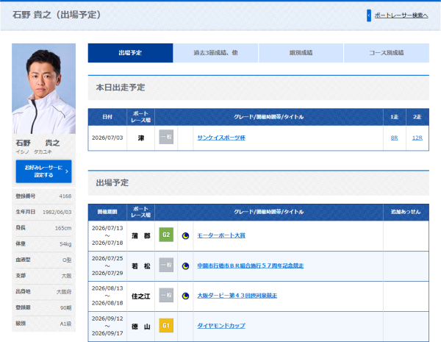Screen dimensions: 441x342
Task: Click the G1 grade badge for Tokuyama
Action: (166, 326)
